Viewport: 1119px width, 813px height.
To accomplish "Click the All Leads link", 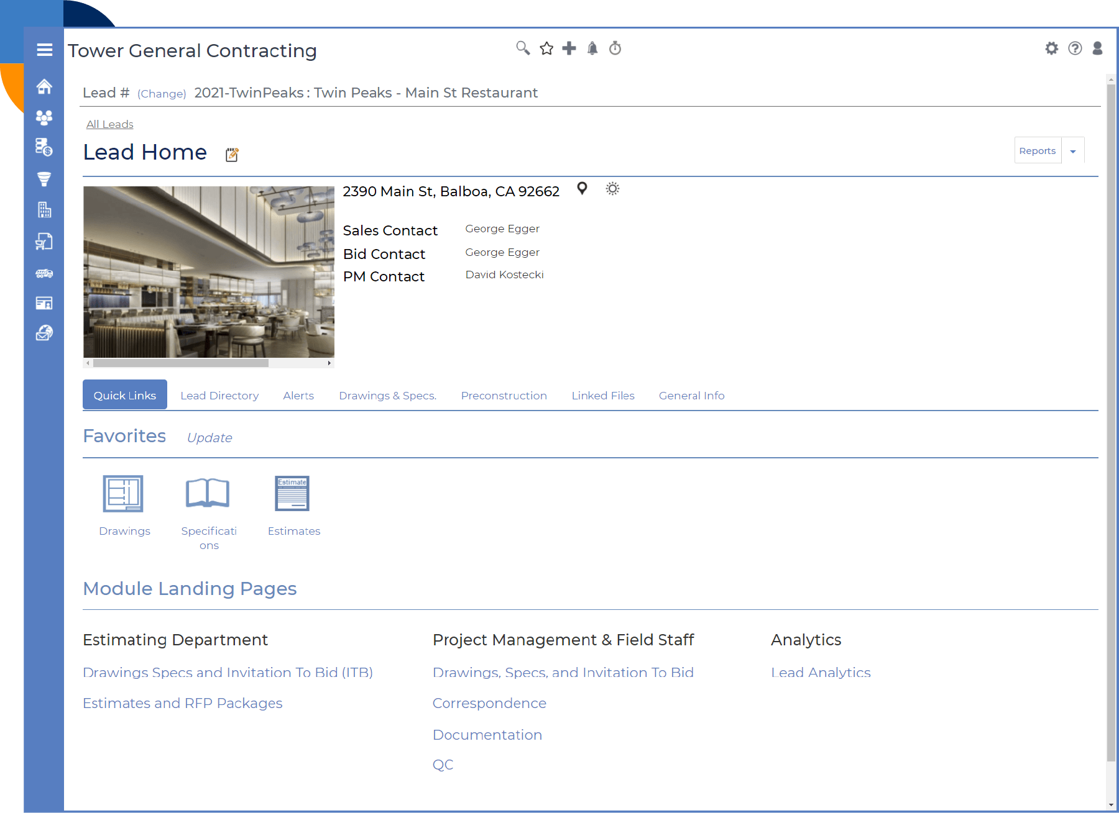I will [110, 124].
